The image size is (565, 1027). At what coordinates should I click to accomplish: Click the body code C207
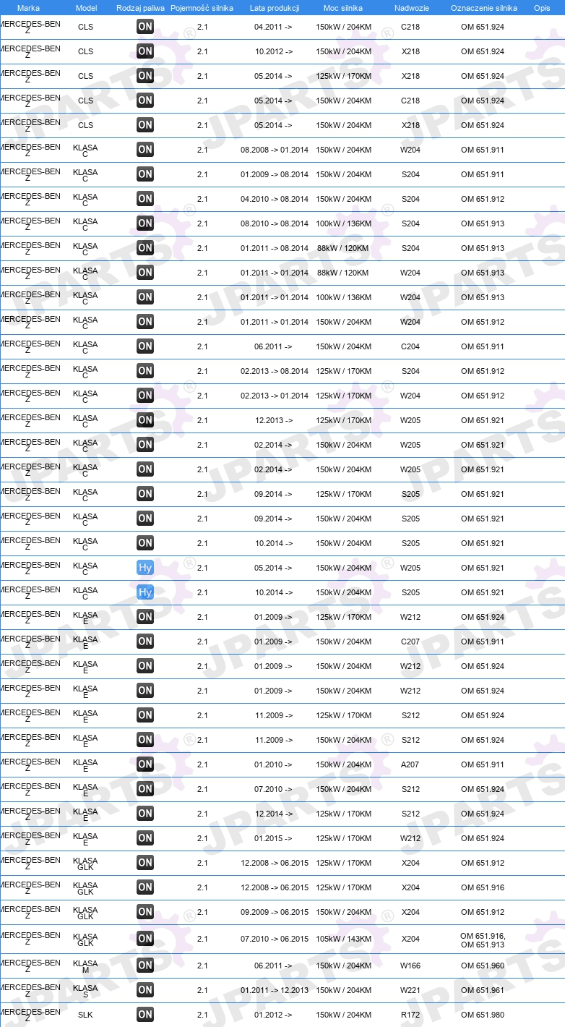[x=410, y=642]
